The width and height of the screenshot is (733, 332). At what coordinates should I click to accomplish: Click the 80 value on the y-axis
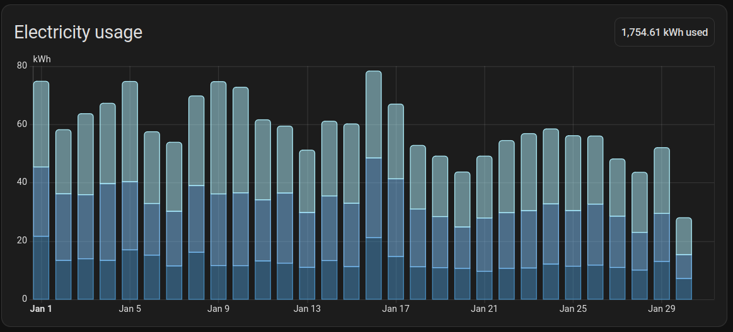click(x=22, y=66)
